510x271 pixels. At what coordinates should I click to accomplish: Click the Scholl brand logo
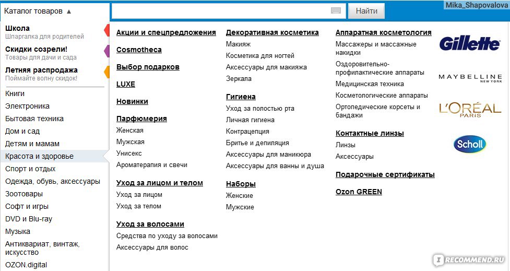pyautogui.click(x=470, y=144)
